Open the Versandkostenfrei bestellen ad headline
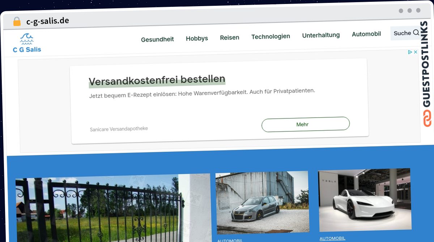The height and width of the screenshot is (242, 434). pos(157,80)
